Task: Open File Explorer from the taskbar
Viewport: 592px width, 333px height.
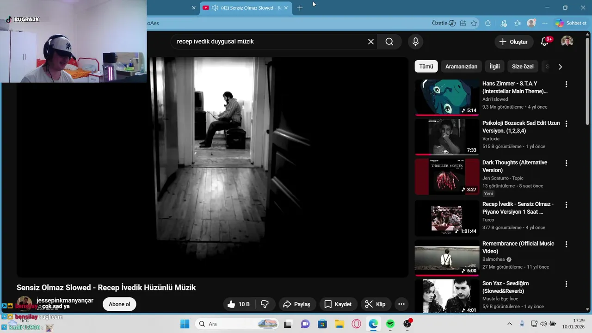Action: (x=339, y=324)
